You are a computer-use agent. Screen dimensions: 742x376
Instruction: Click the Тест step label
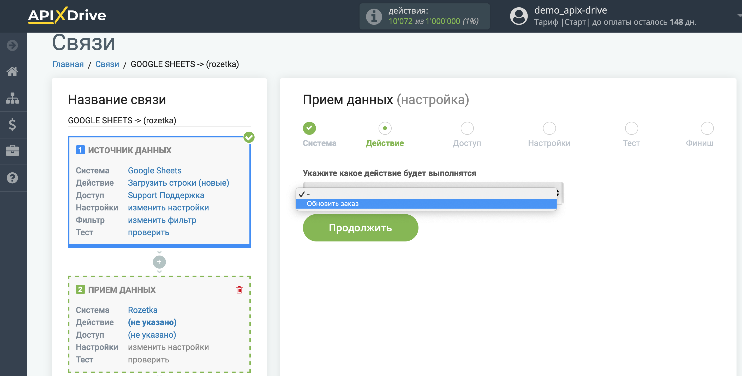[x=631, y=143]
